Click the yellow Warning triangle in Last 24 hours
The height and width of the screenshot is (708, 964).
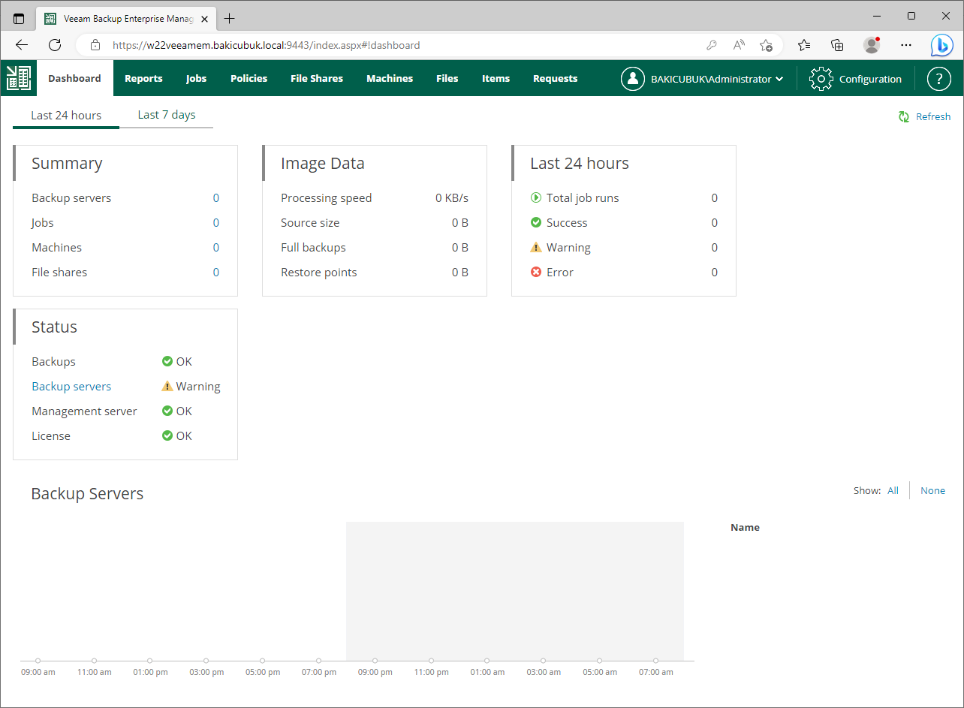(536, 248)
